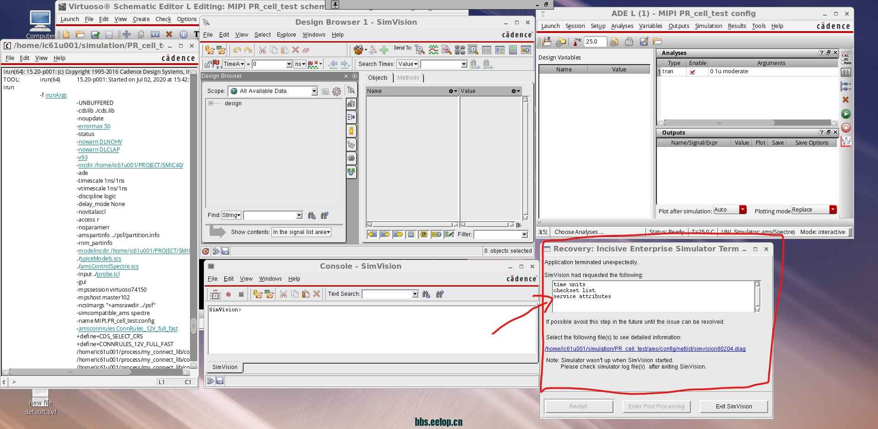Viewport: 878px width, 429px height.
Task: Send to Source Browser in Design Browser toolbar
Action: pyautogui.click(x=446, y=50)
